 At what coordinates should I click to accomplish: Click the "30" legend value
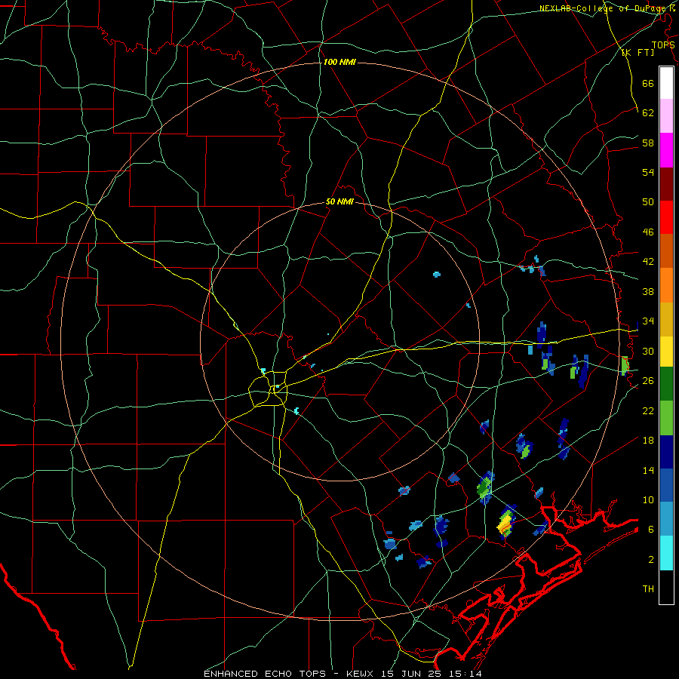(x=648, y=351)
